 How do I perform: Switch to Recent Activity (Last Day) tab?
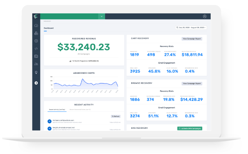tap(57, 110)
